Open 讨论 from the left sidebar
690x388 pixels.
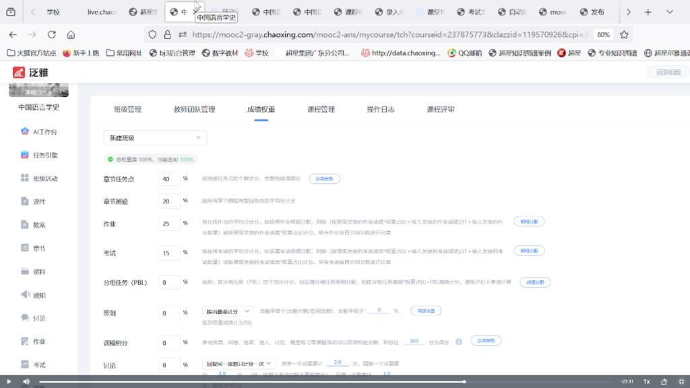tap(39, 318)
